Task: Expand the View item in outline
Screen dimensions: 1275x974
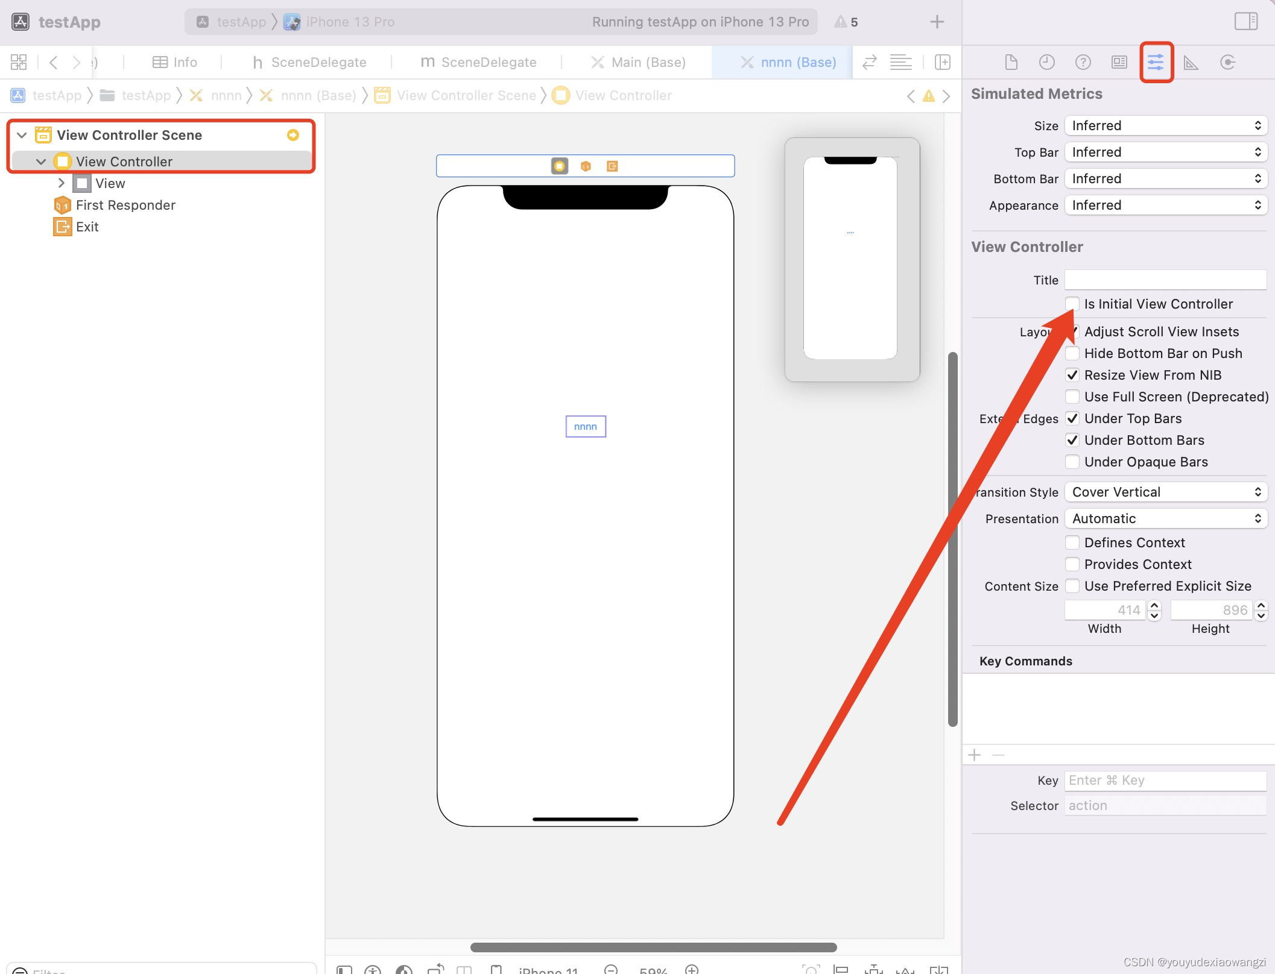Action: 61,183
